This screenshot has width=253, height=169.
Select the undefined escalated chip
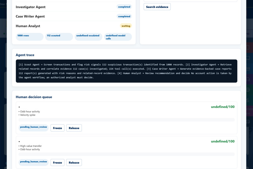[x=89, y=37]
